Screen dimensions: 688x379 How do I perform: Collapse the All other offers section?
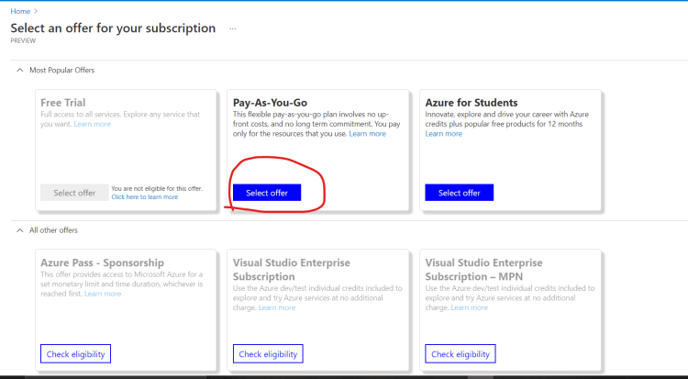point(20,230)
